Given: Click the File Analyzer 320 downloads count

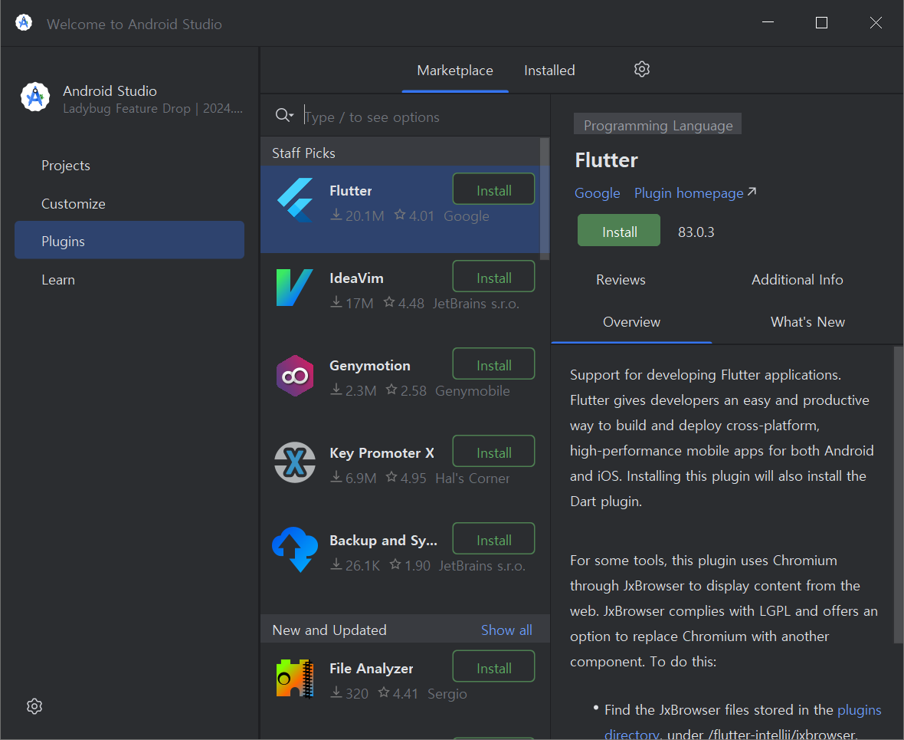Looking at the screenshot, I should click(x=349, y=693).
